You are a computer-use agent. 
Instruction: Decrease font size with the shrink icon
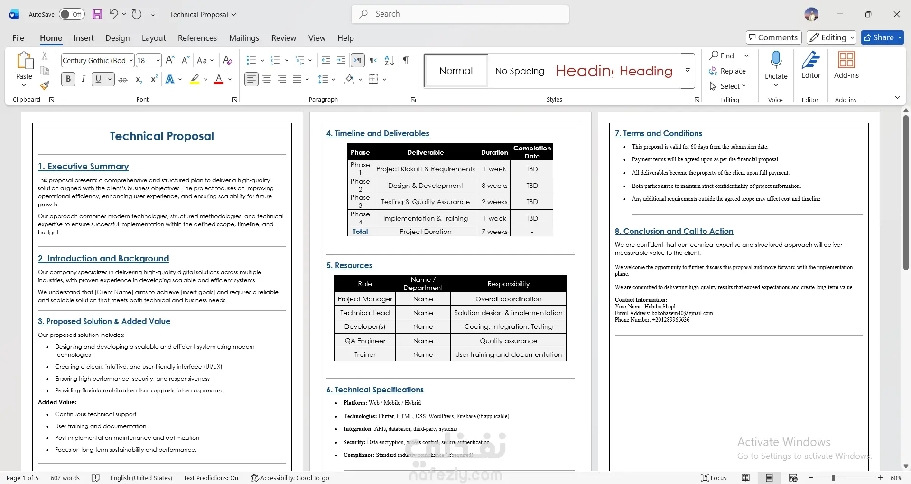coord(186,60)
